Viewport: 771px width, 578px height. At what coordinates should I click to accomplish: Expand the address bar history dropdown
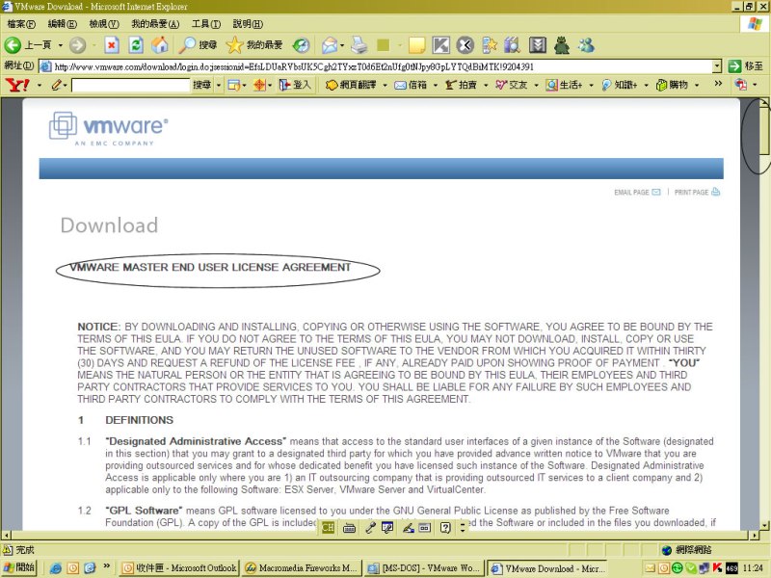pos(717,66)
